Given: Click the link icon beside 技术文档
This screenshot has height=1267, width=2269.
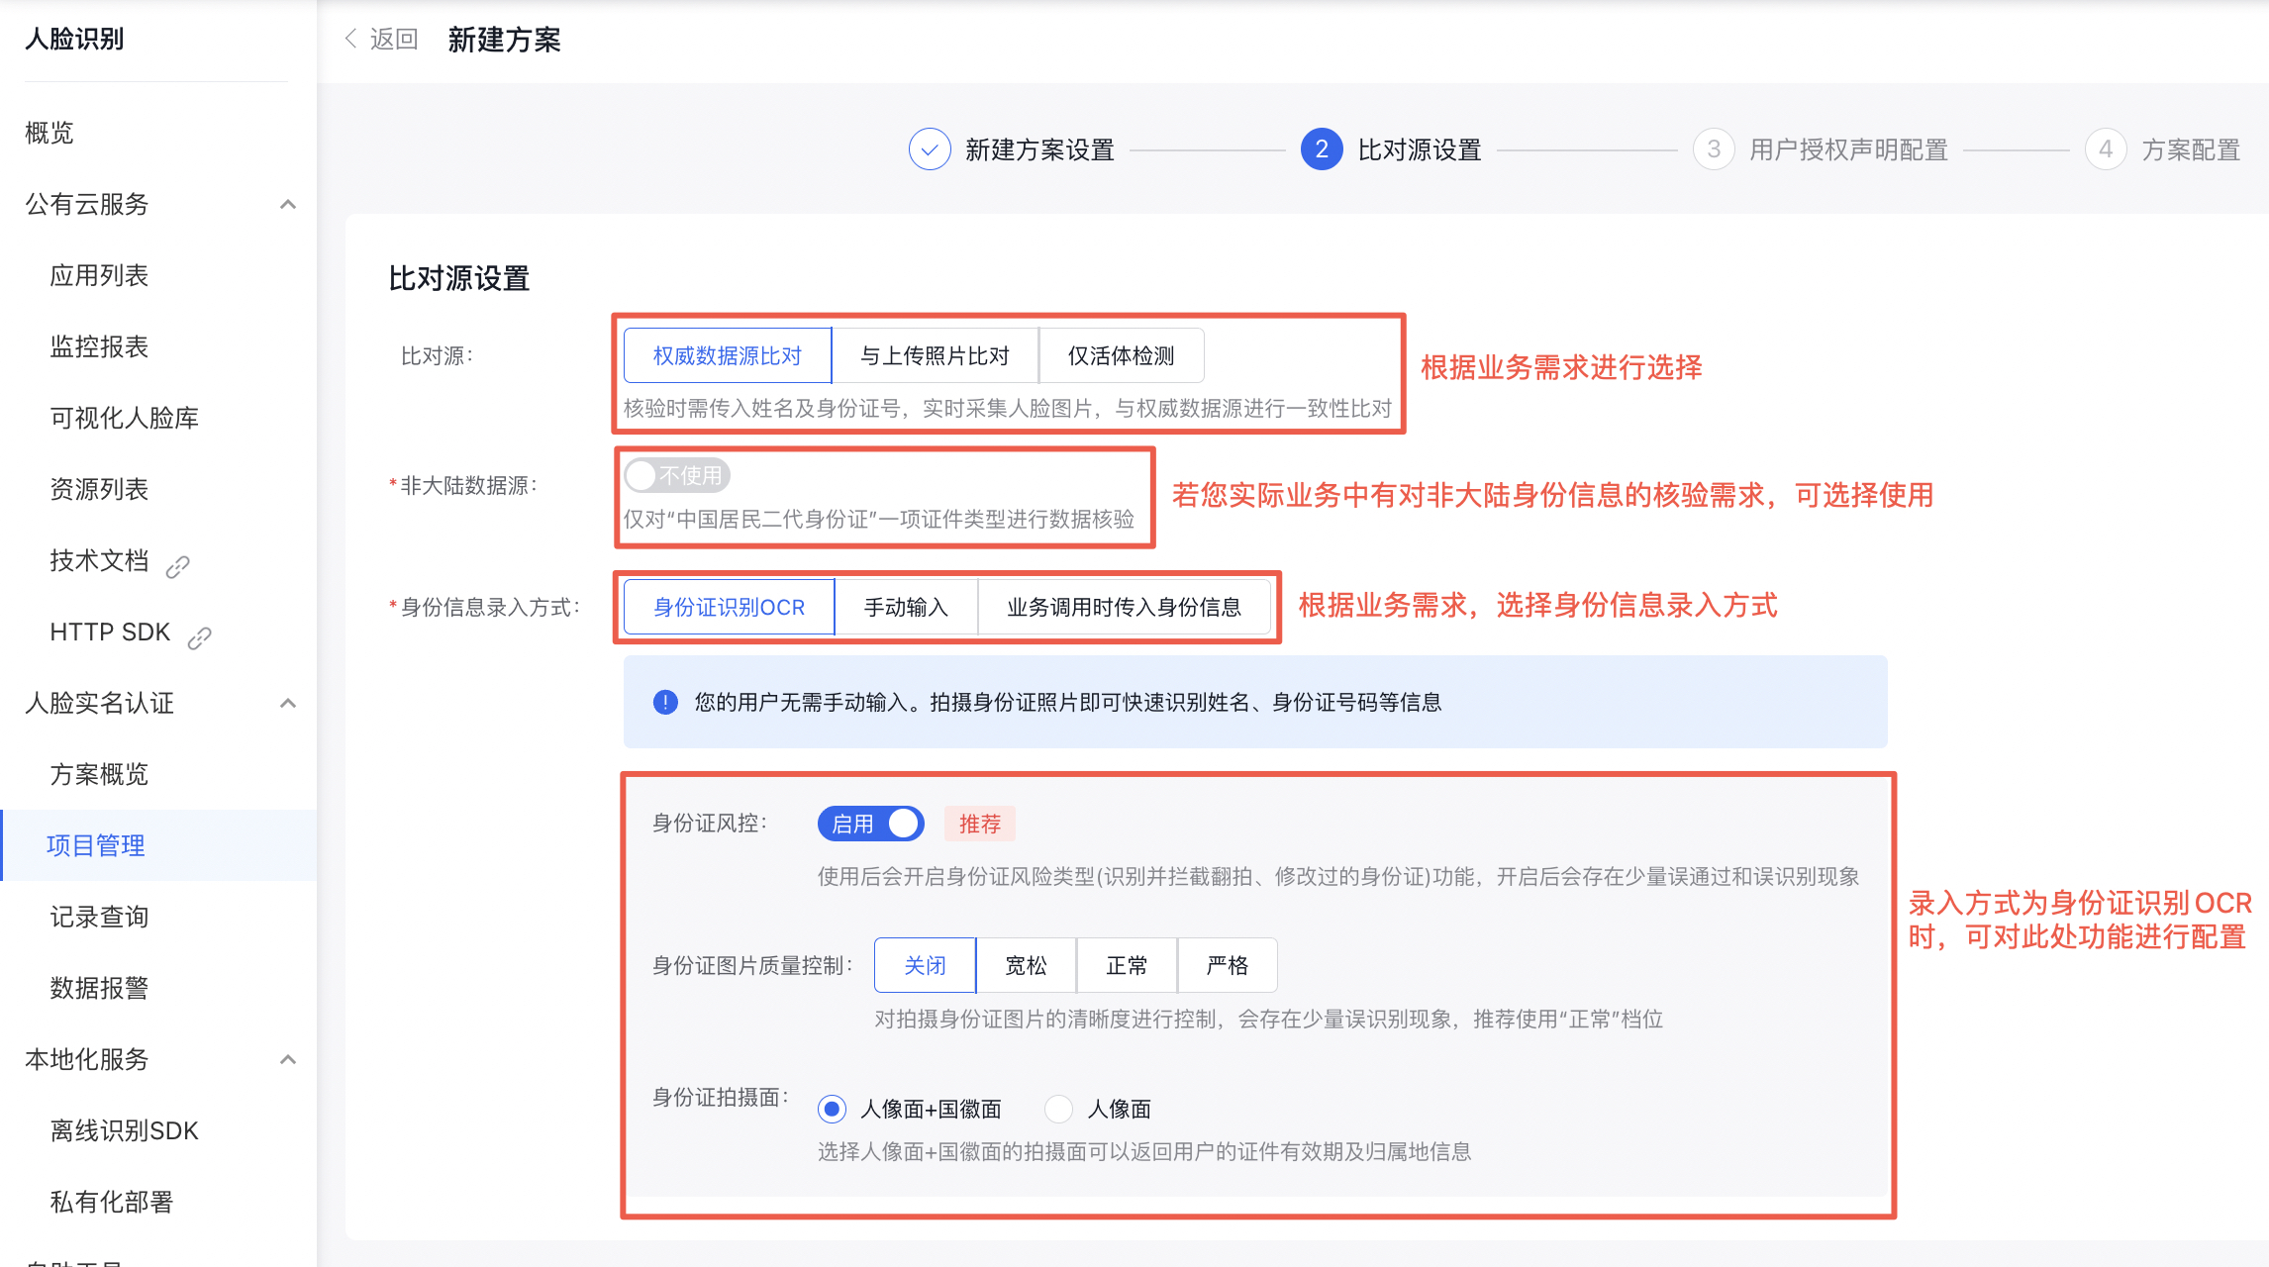Looking at the screenshot, I should [x=178, y=566].
